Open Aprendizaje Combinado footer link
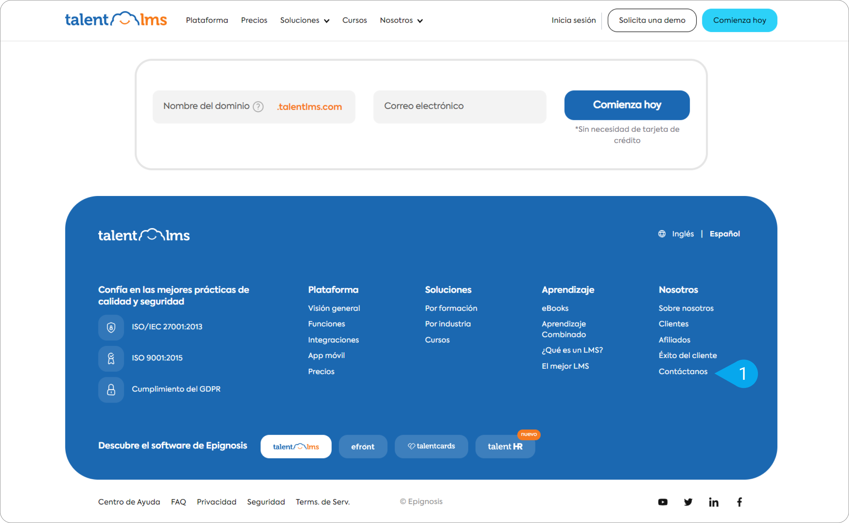 tap(564, 329)
